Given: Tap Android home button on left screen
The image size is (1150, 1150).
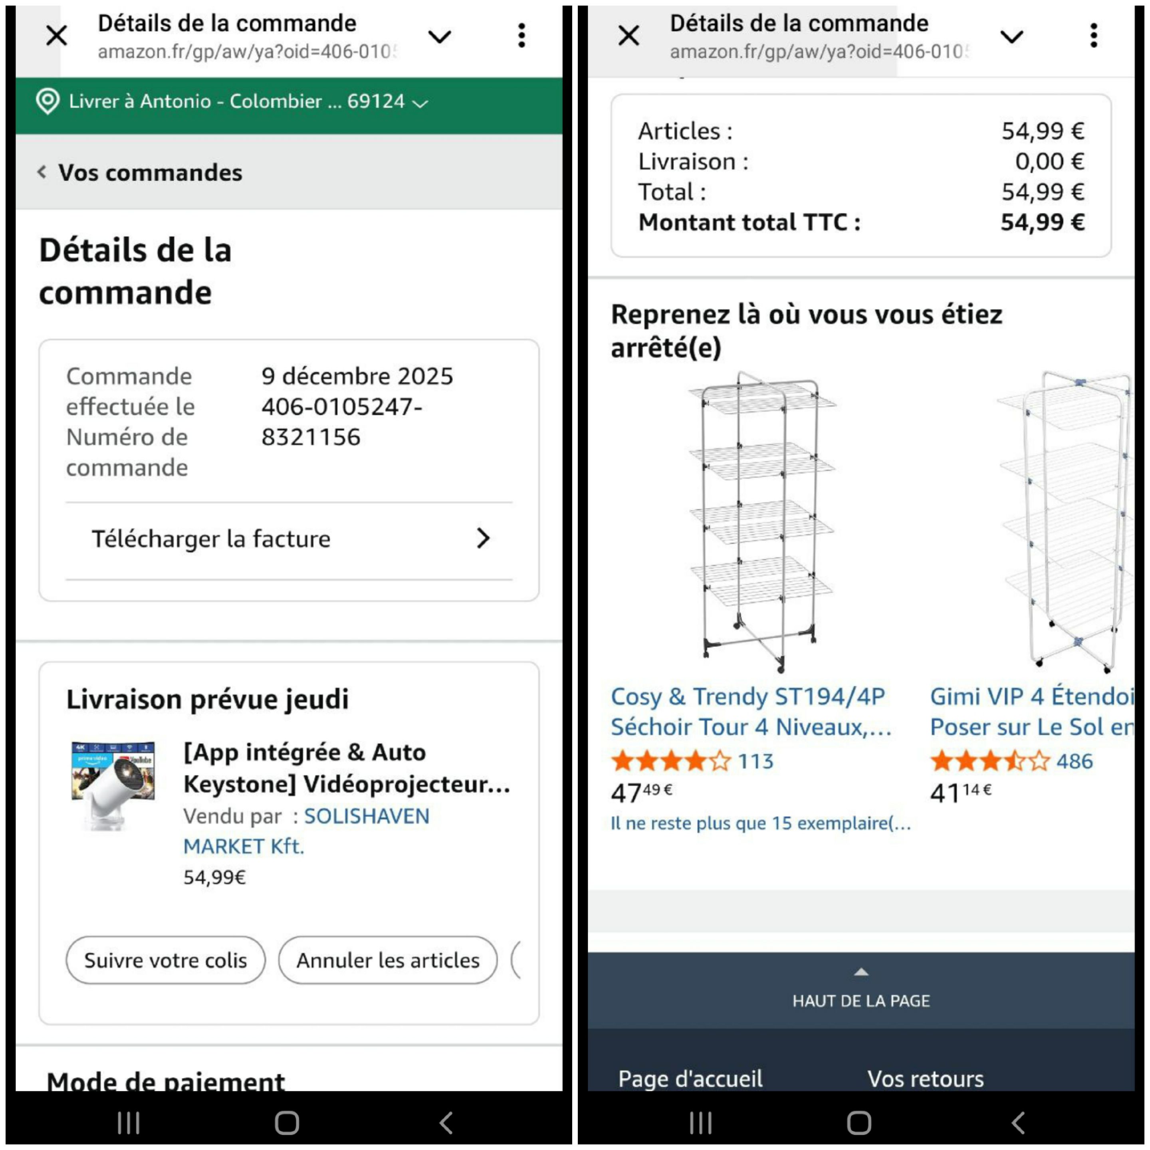Looking at the screenshot, I should tap(287, 1122).
